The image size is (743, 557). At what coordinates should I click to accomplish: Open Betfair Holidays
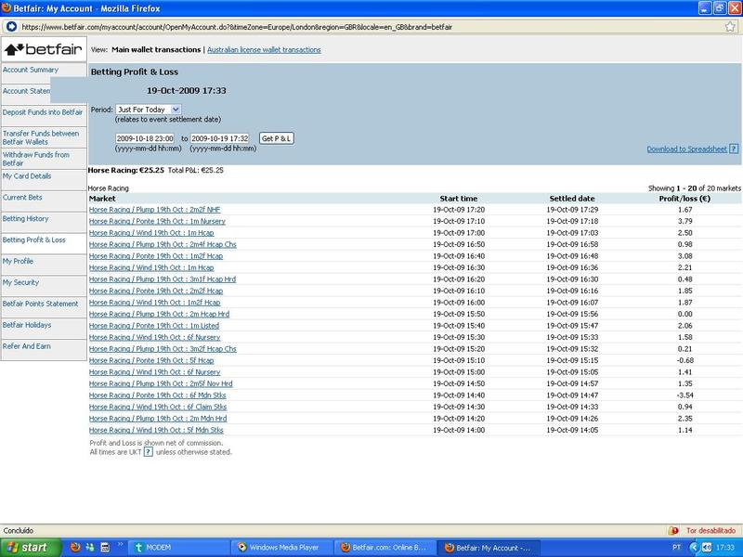[27, 325]
